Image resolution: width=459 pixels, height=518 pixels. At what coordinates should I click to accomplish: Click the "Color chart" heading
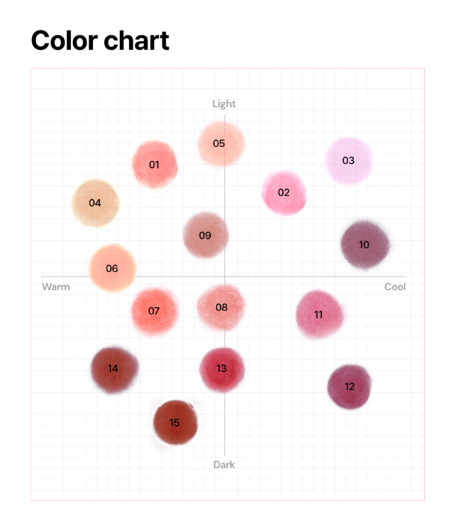click(x=101, y=40)
